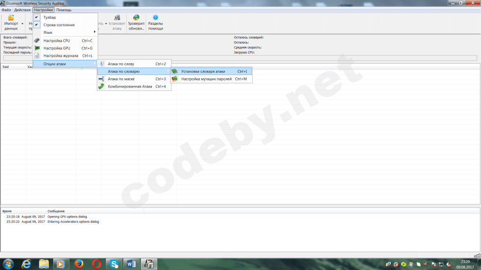Open Настройка мутации паролей

tap(211, 79)
